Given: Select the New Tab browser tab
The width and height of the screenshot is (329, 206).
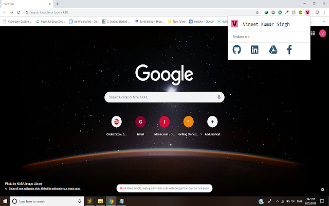Looking at the screenshot, I should point(26,4).
